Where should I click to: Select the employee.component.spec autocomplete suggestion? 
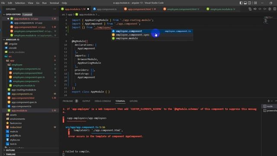tap(152, 35)
